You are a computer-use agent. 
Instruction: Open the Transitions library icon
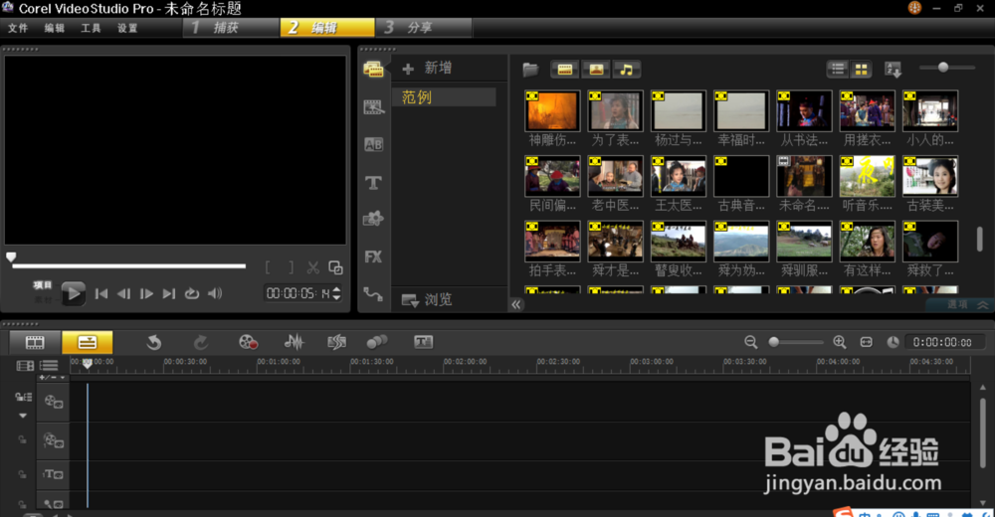pyautogui.click(x=373, y=107)
